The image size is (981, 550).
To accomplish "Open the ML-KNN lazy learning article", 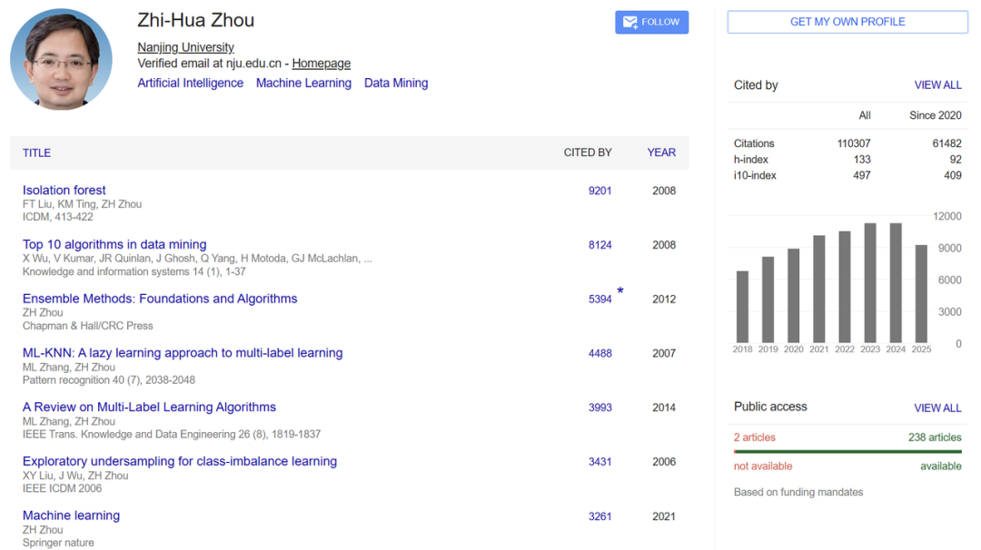I will 183,353.
